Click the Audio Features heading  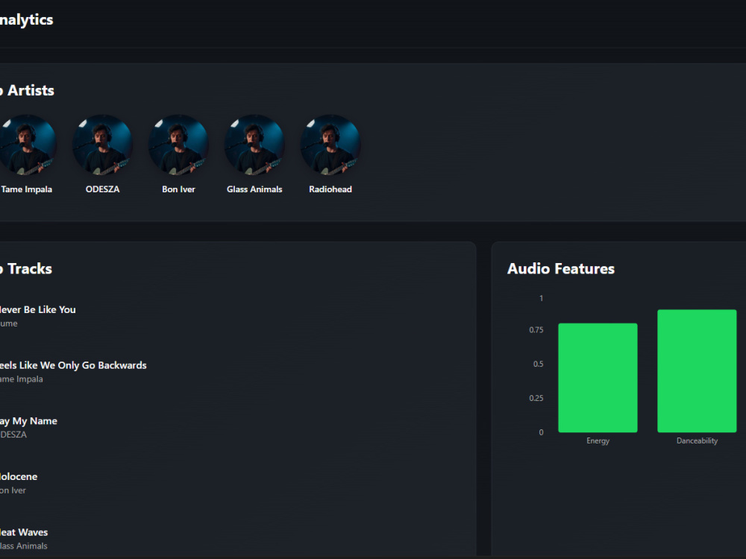(x=561, y=268)
